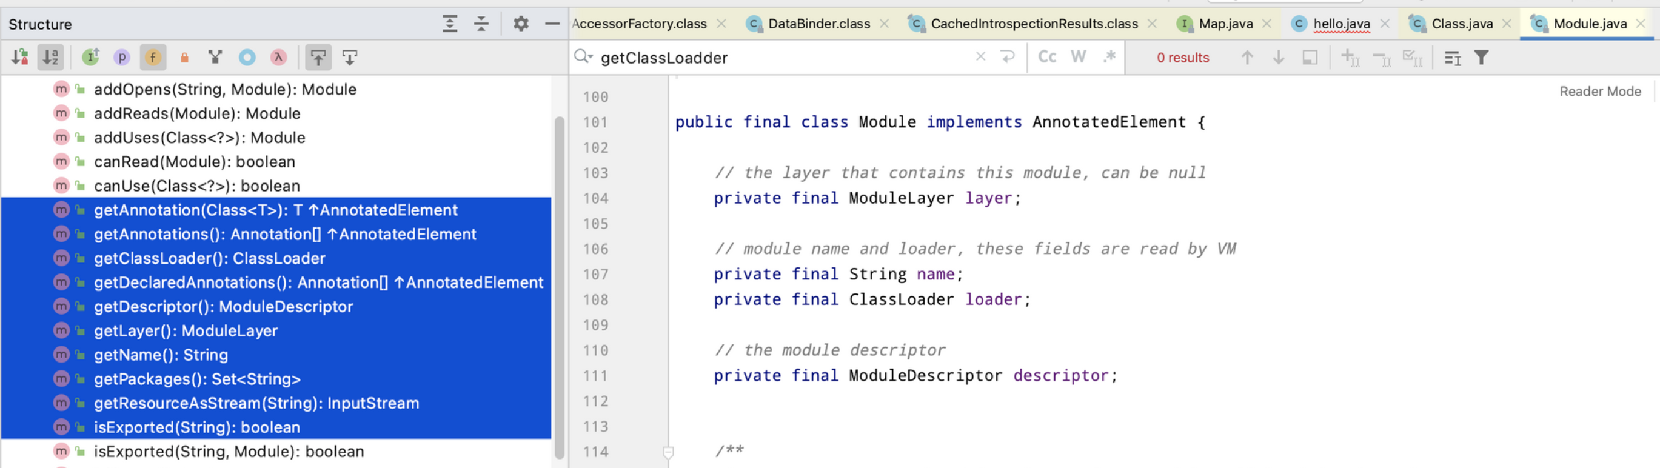Click the multiline-results icon beside the filter icon
The height and width of the screenshot is (468, 1660).
[x=1453, y=58]
